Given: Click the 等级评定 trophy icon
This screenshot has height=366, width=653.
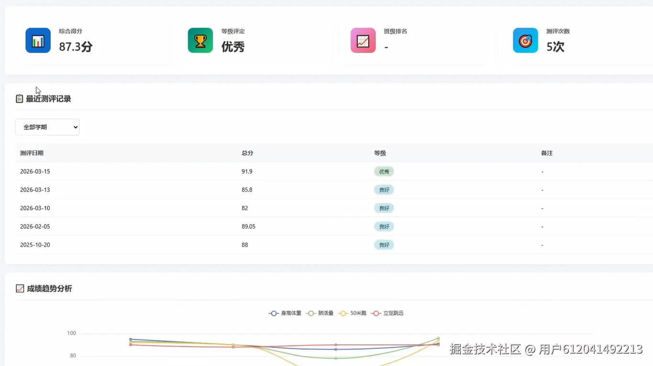Looking at the screenshot, I should pyautogui.click(x=200, y=40).
